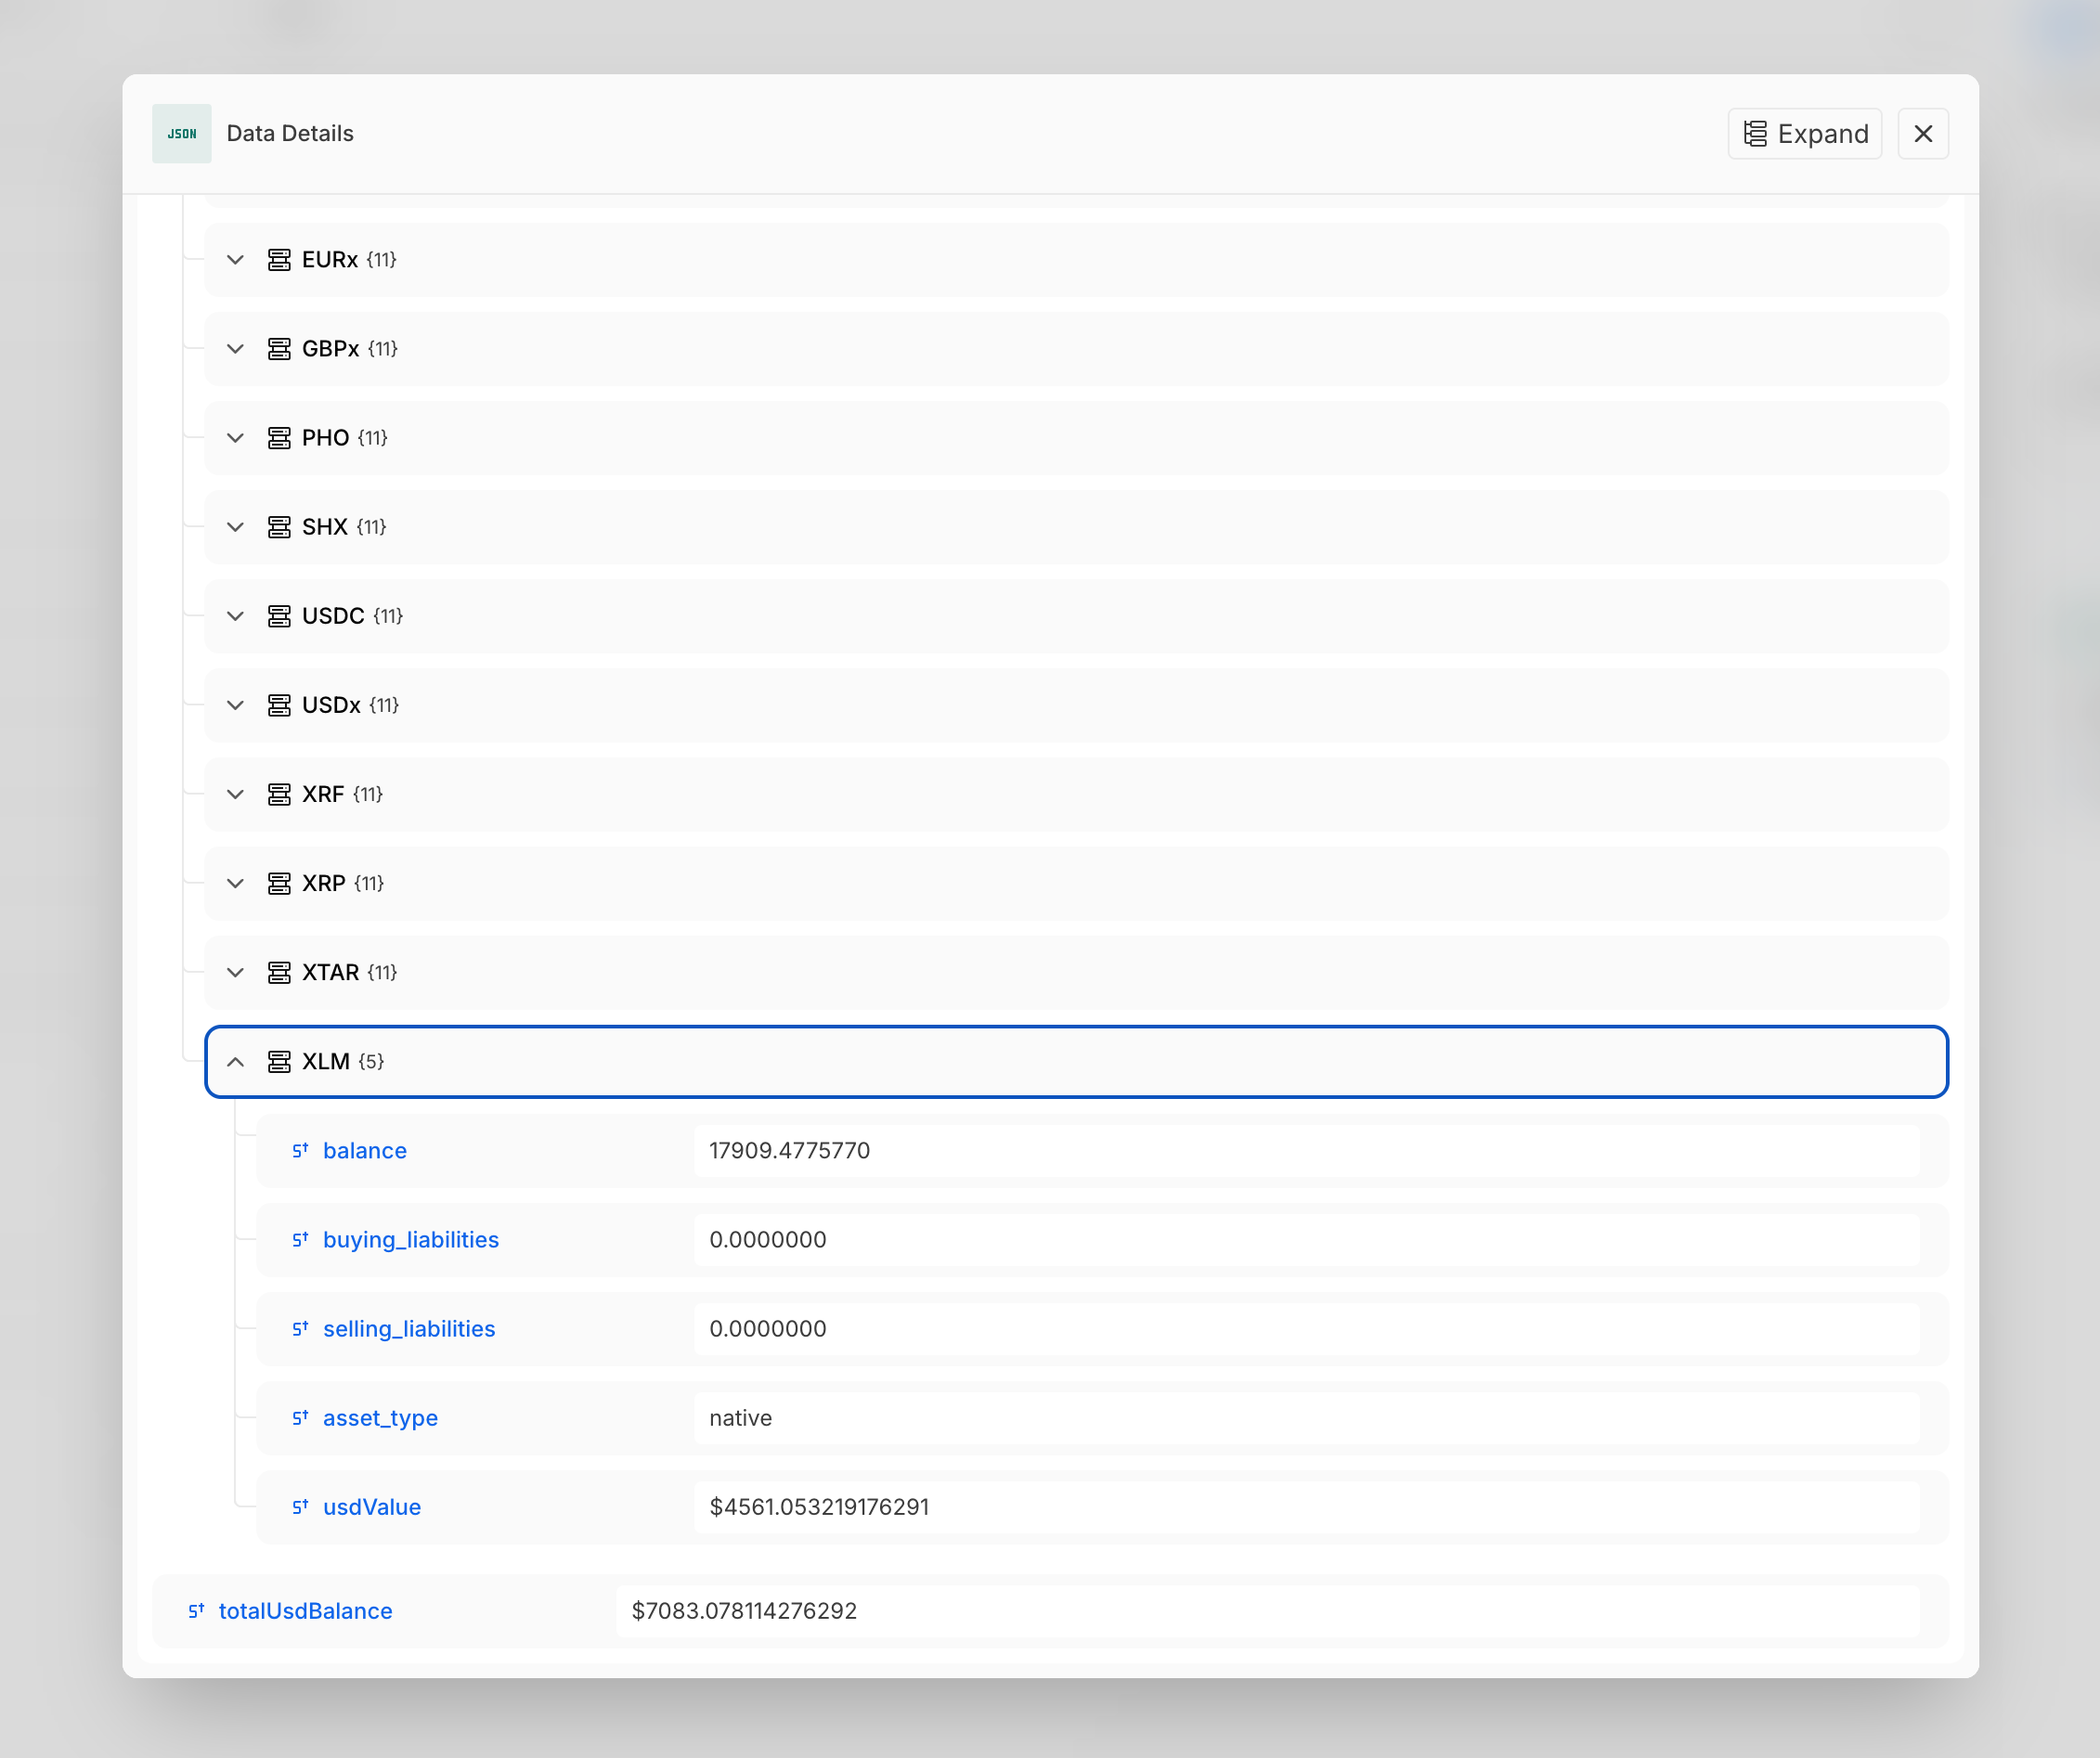The image size is (2100, 1758).
Task: Expand the USDC node chevron
Action: 235,616
